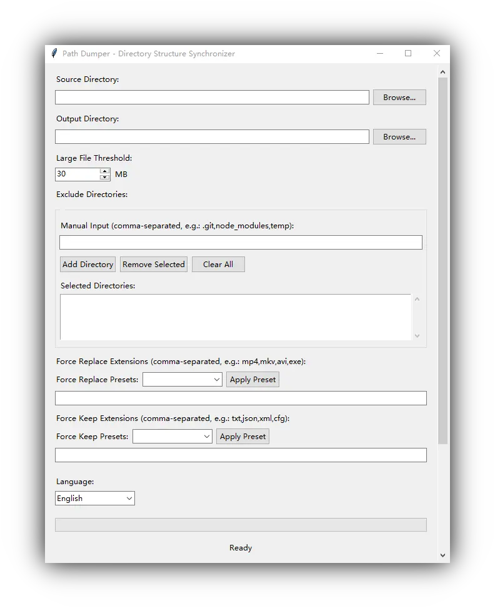Focus the Output Directory path field
Viewport: 495px width, 608px height.
point(212,137)
